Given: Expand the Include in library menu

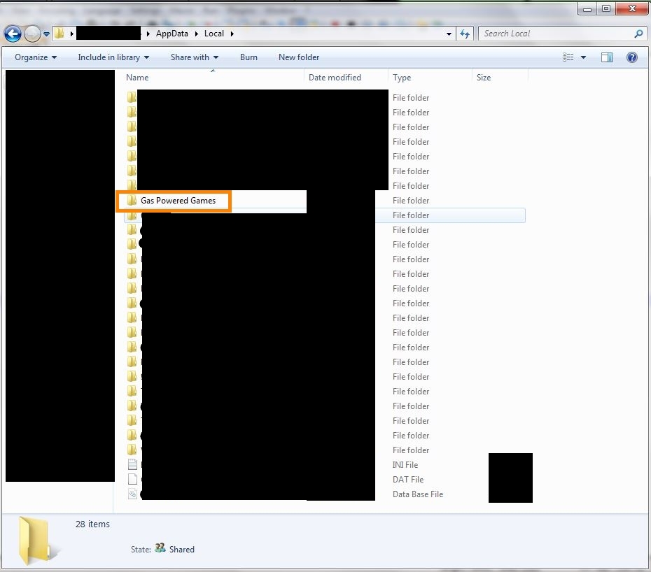Looking at the screenshot, I should [x=113, y=57].
